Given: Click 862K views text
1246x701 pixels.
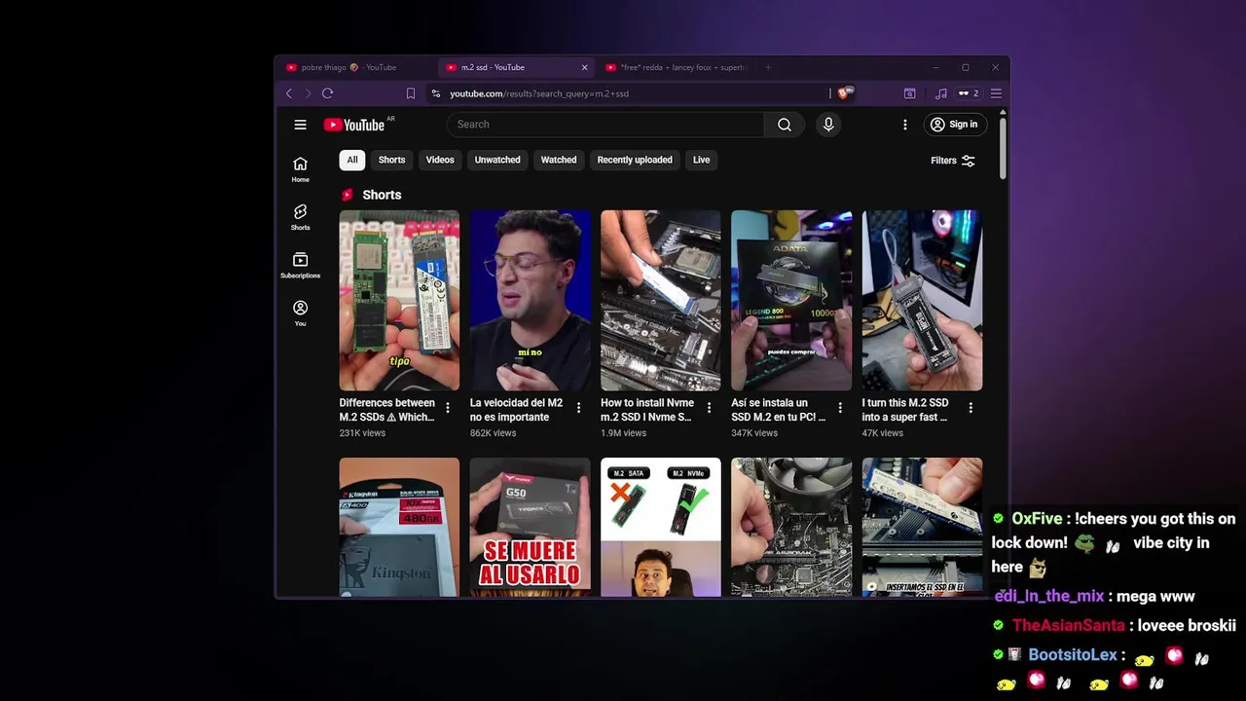Looking at the screenshot, I should (x=493, y=433).
